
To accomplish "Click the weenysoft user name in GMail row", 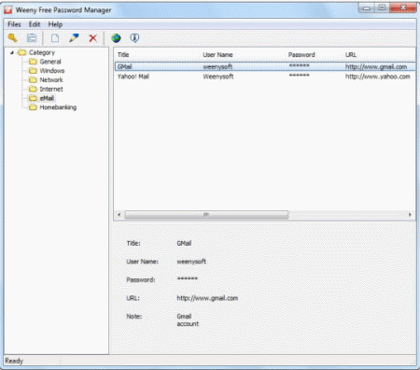I will coord(217,66).
